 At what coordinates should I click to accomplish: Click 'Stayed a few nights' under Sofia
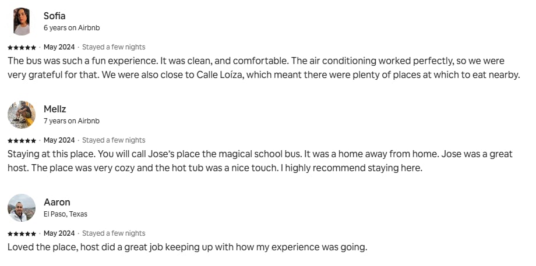click(x=114, y=47)
